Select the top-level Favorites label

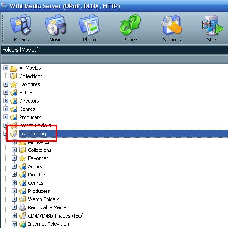(30, 84)
